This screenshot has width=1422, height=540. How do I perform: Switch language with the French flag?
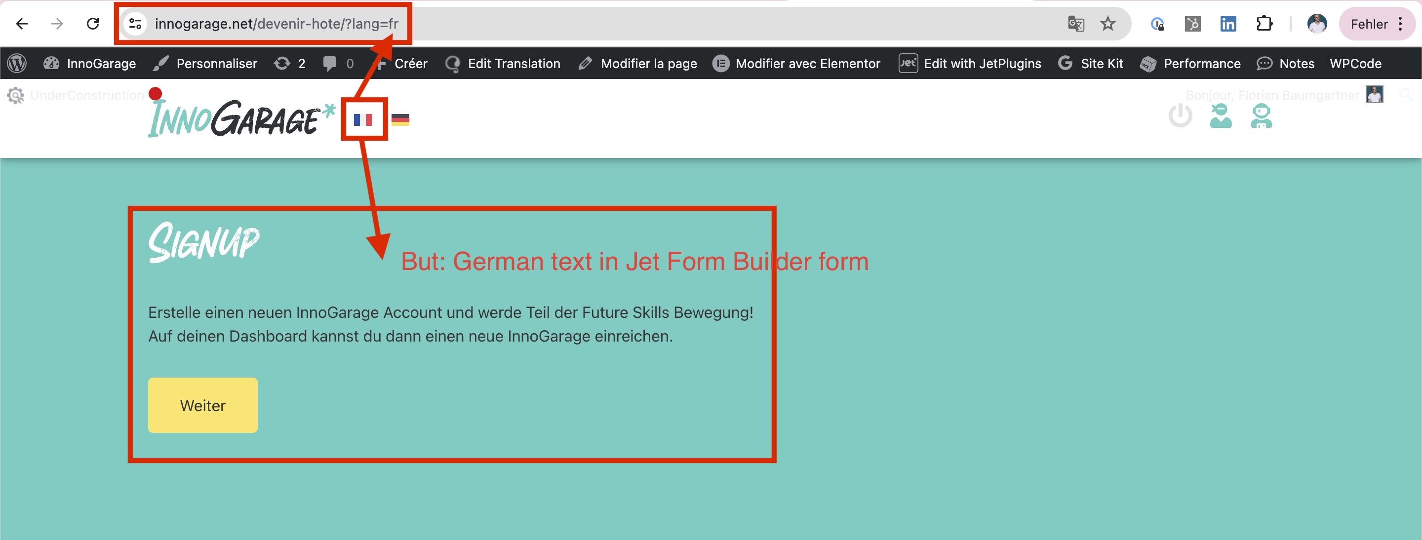[363, 119]
